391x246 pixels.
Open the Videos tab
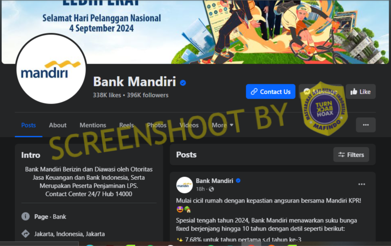coord(189,125)
